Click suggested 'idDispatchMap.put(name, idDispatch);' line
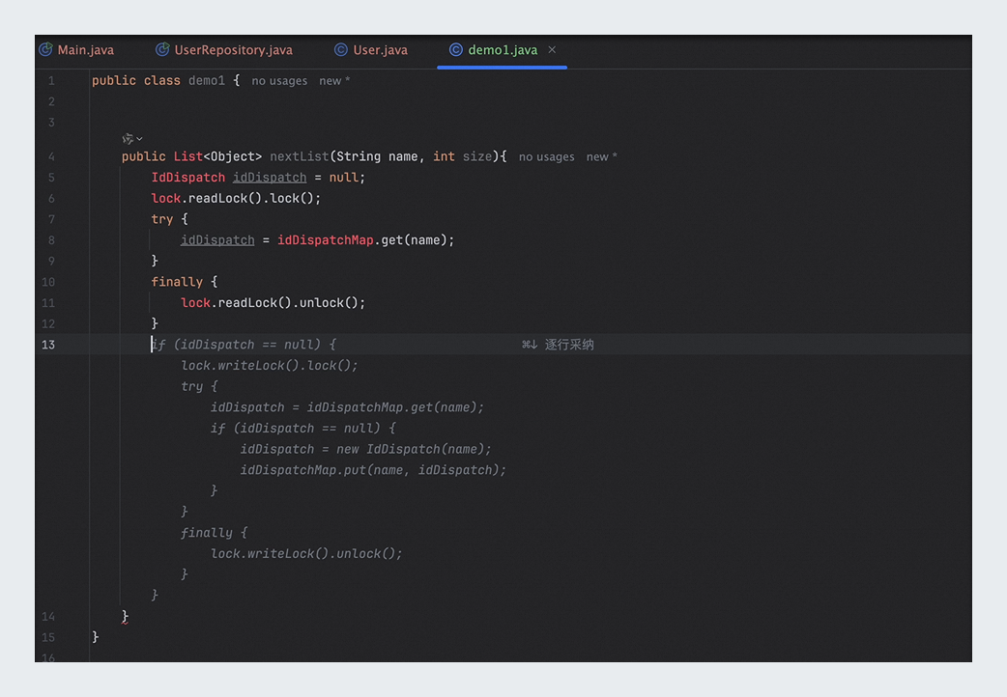 [x=373, y=470]
